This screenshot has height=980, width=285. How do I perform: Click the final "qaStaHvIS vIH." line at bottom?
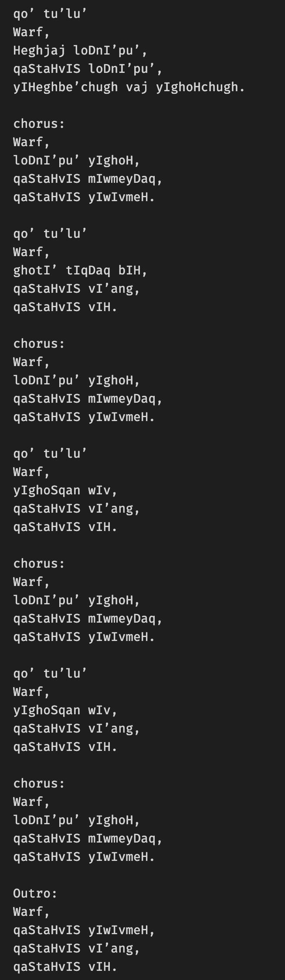pos(65,967)
